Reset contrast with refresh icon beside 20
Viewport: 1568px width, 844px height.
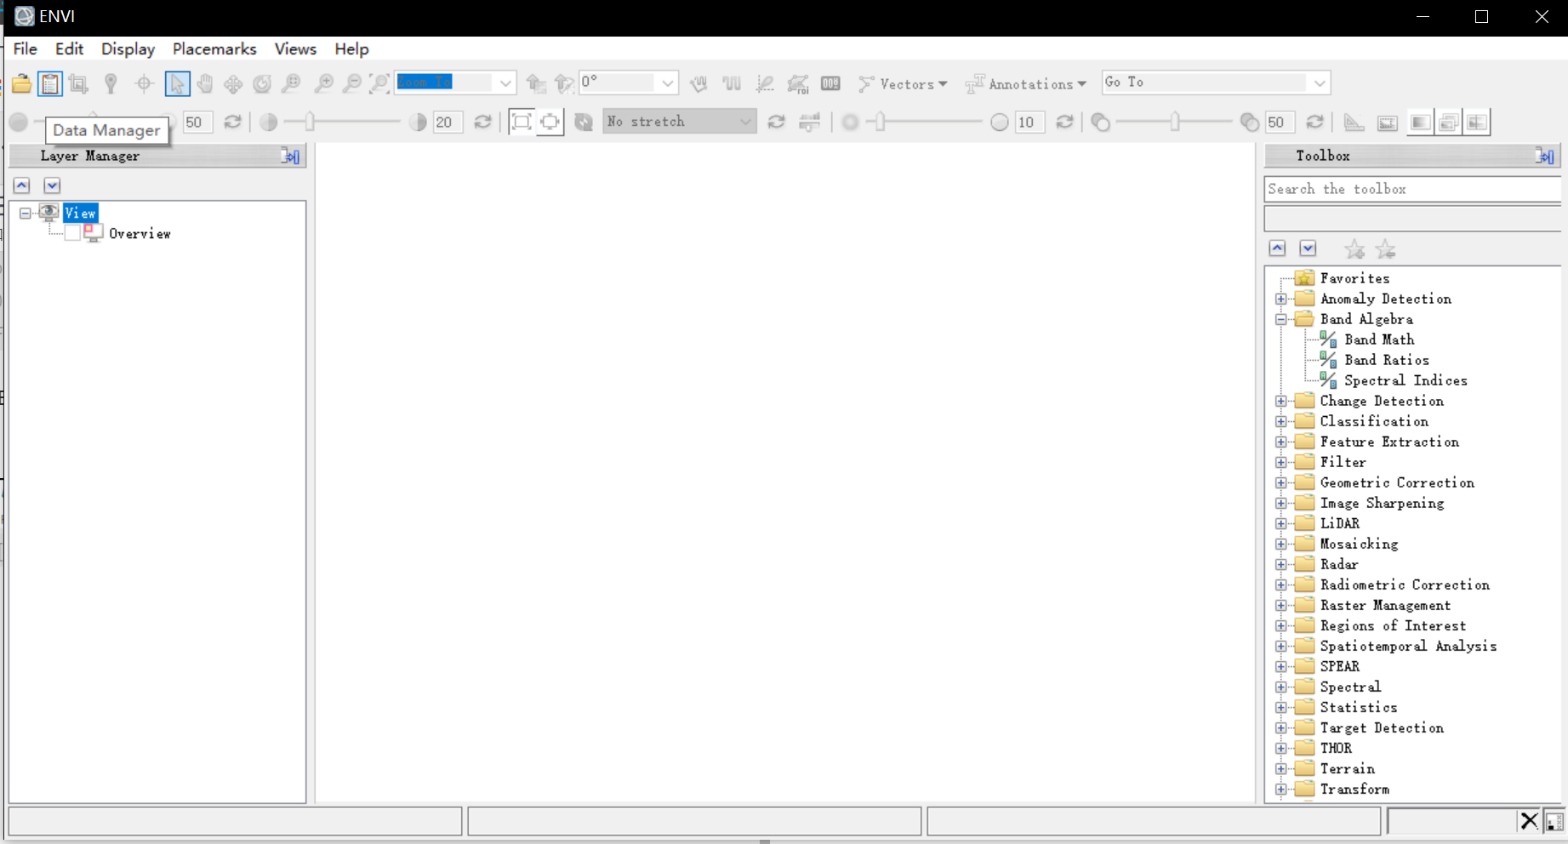tap(482, 122)
